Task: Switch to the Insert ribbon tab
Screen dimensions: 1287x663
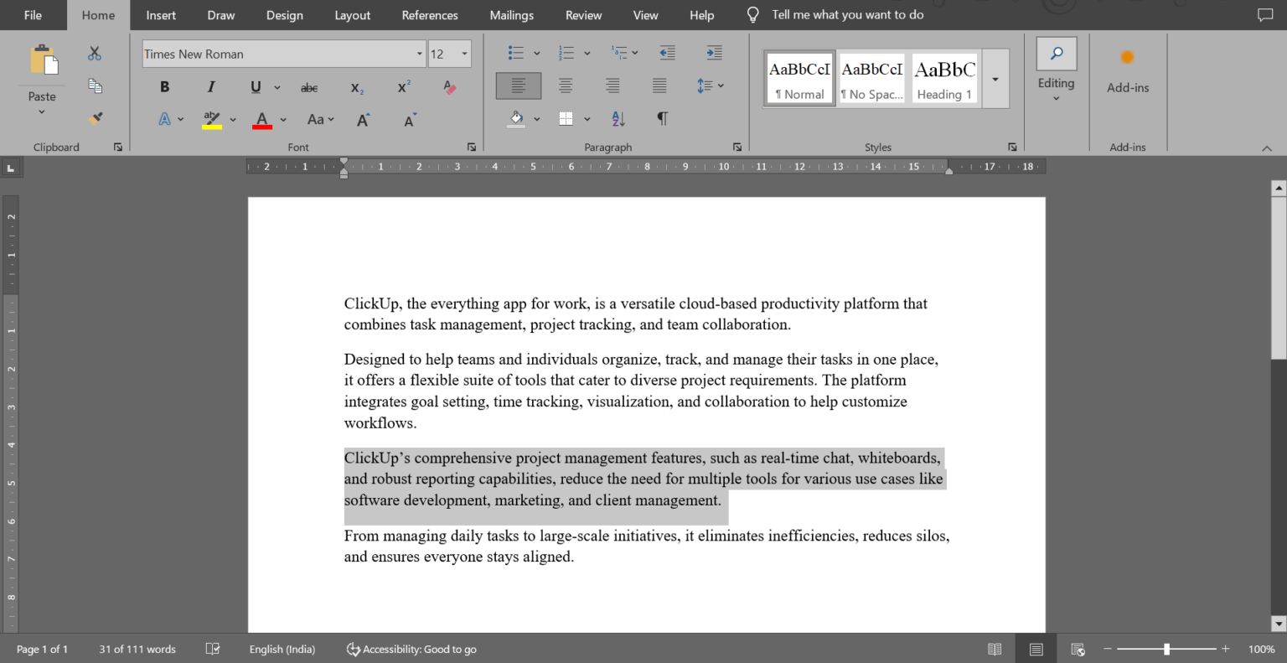Action: click(x=160, y=14)
